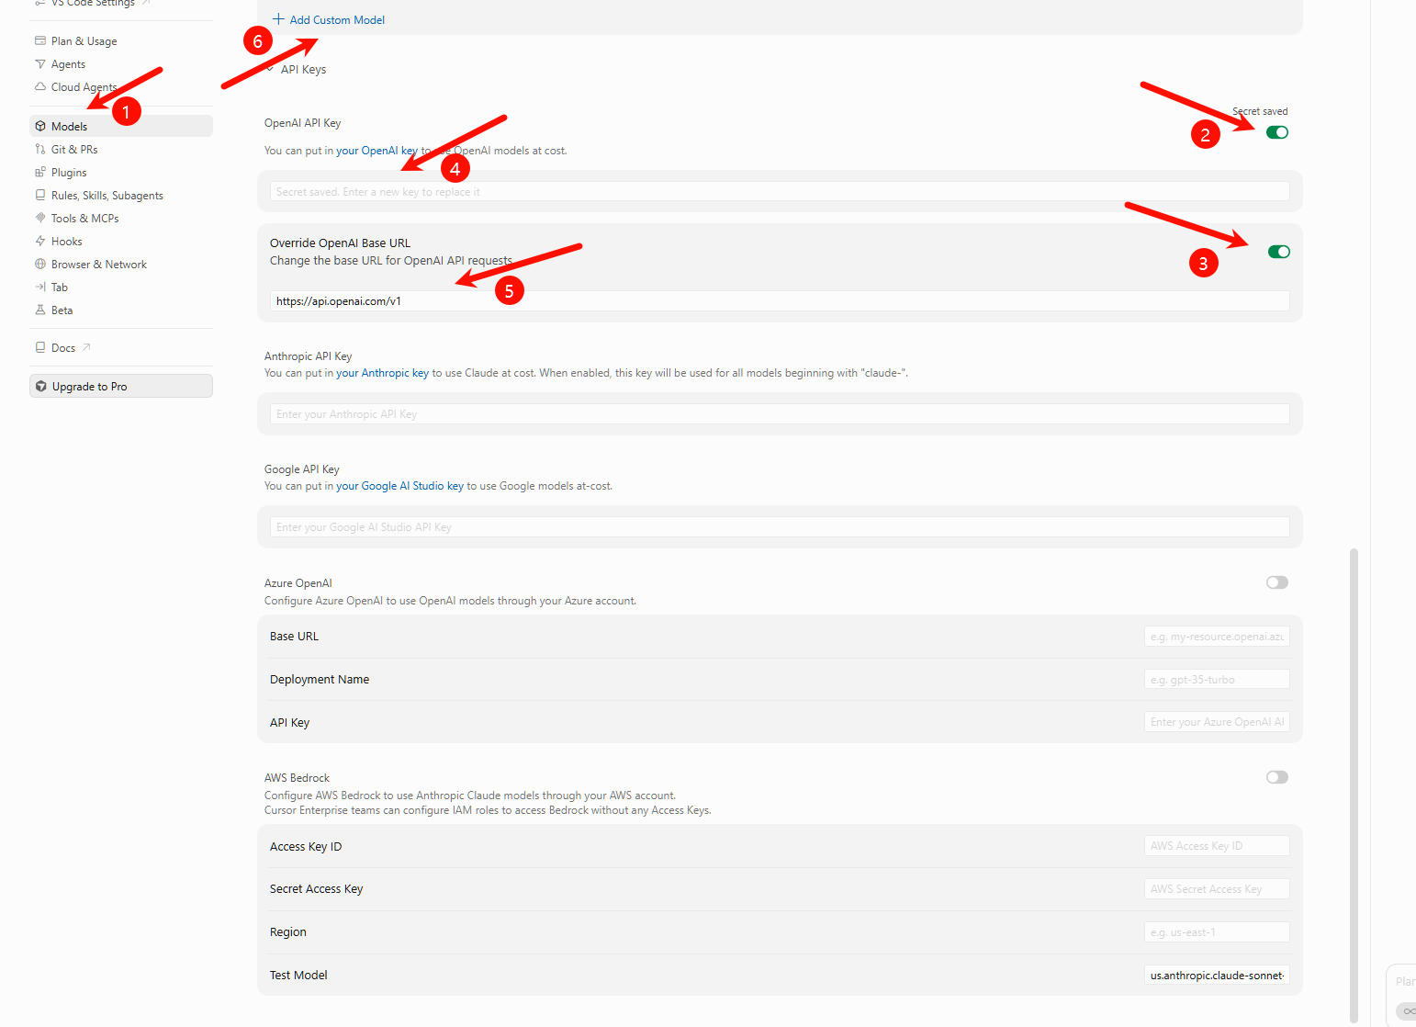1416x1027 pixels.
Task: Open the 'your OpenAI key' link
Action: click(376, 151)
